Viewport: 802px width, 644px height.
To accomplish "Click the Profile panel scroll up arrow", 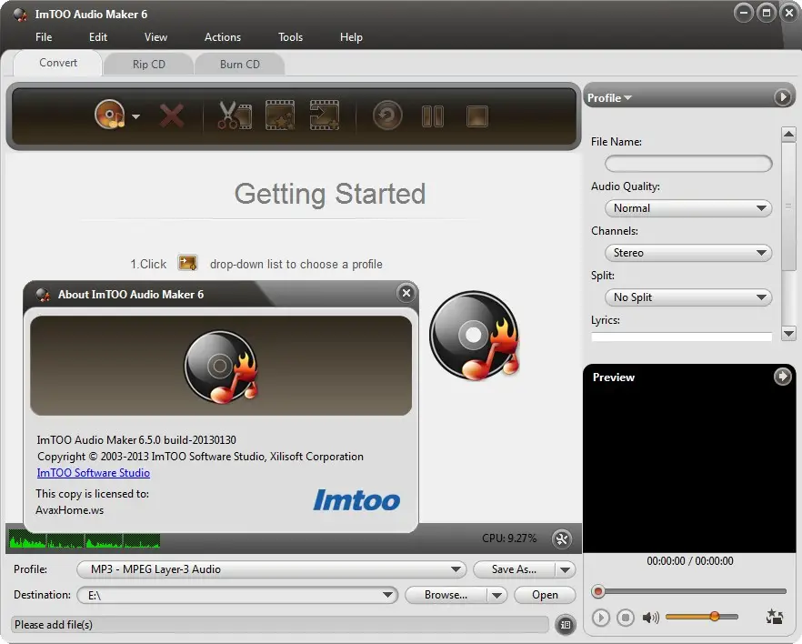I will click(788, 134).
